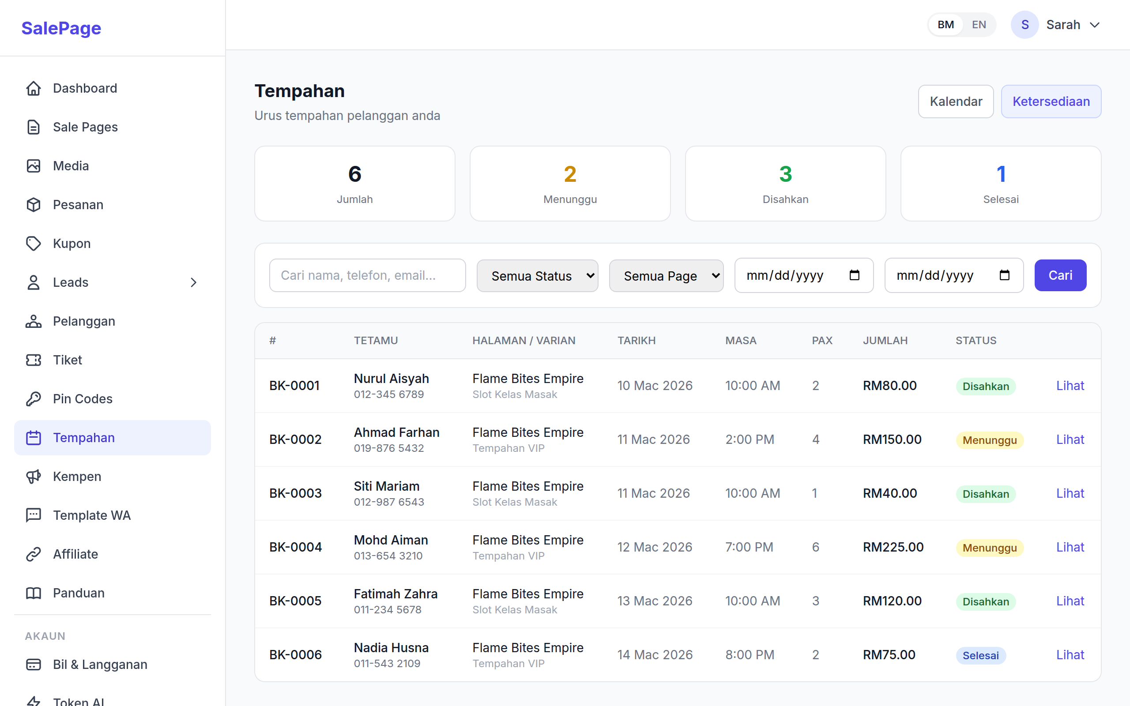
Task: Click the Dashboard home icon
Action: pos(33,88)
